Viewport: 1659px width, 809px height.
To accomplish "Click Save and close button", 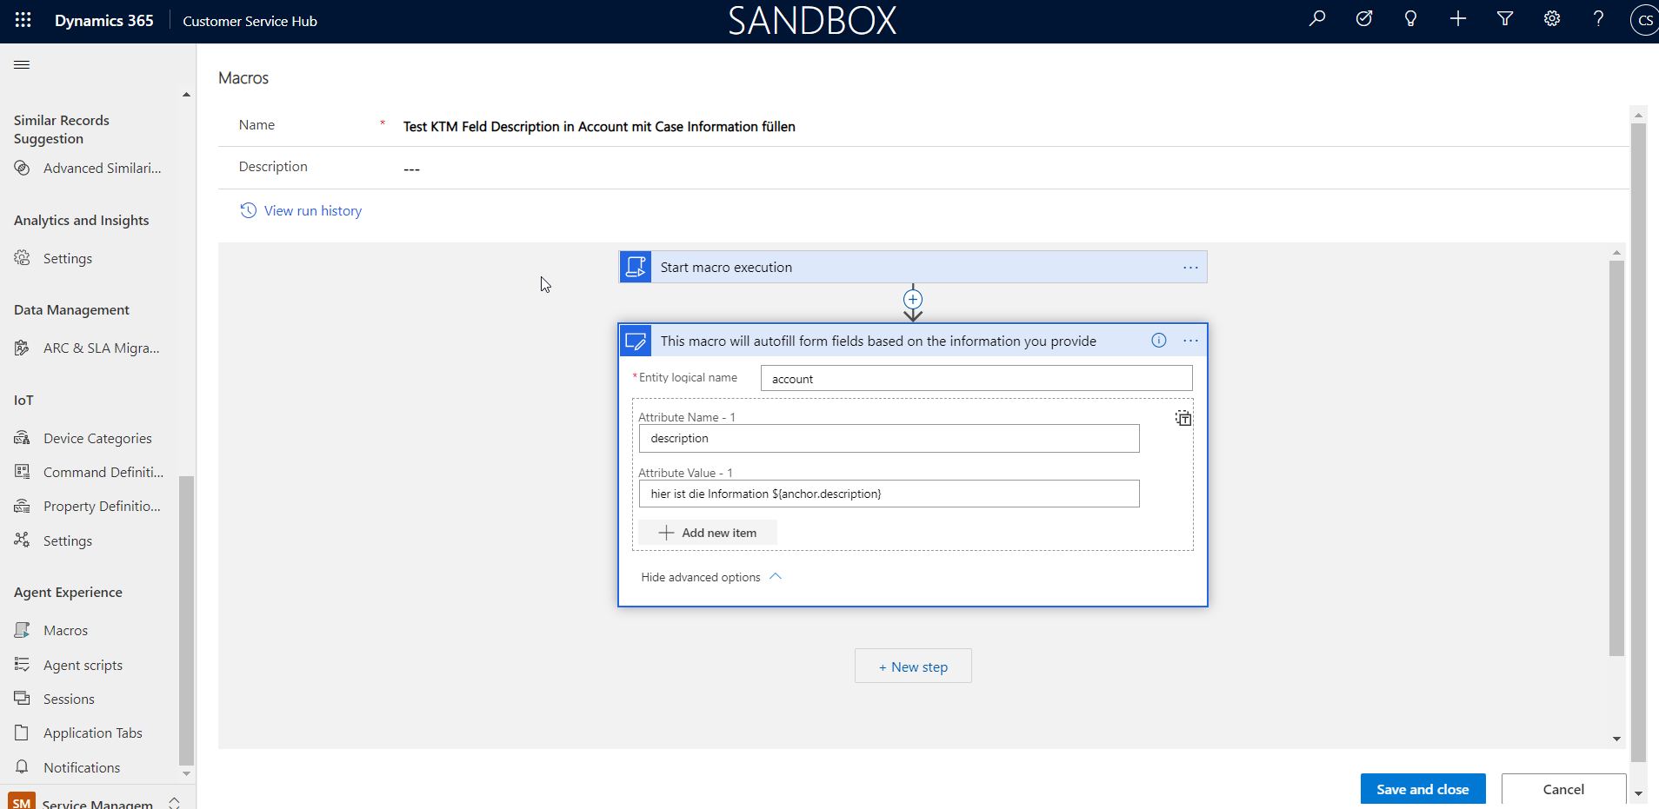I will coord(1422,789).
